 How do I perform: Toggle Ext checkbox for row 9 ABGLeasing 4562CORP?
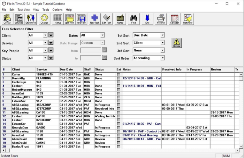pyautogui.click(x=119, y=105)
